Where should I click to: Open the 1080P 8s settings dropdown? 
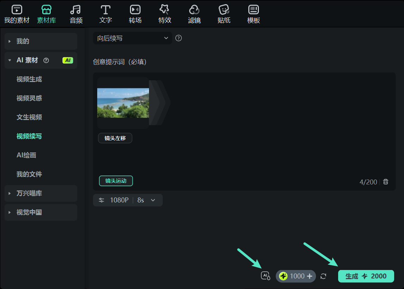pyautogui.click(x=128, y=200)
